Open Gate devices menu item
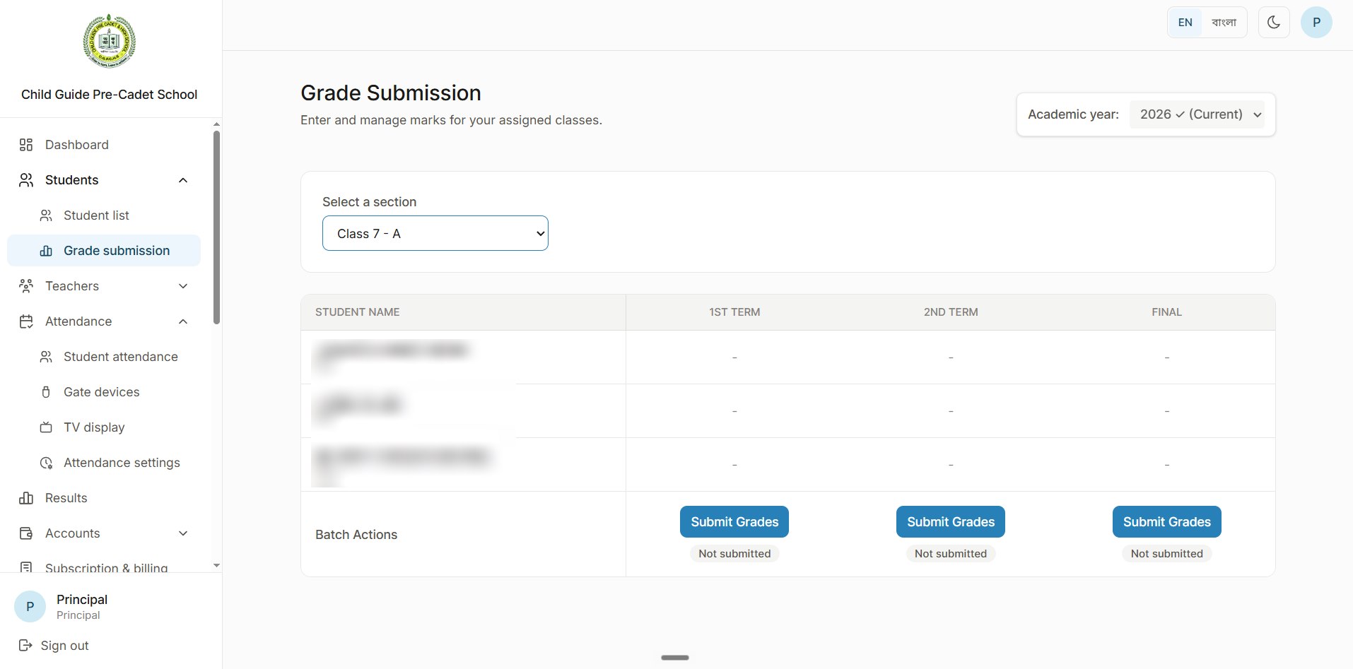The width and height of the screenshot is (1353, 669). point(104,392)
